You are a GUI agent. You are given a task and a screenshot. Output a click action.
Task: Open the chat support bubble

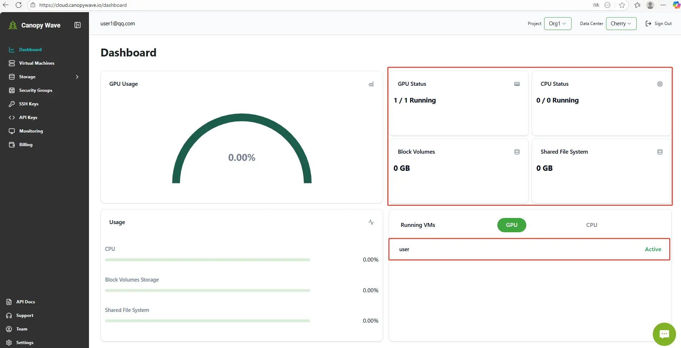coord(664,334)
